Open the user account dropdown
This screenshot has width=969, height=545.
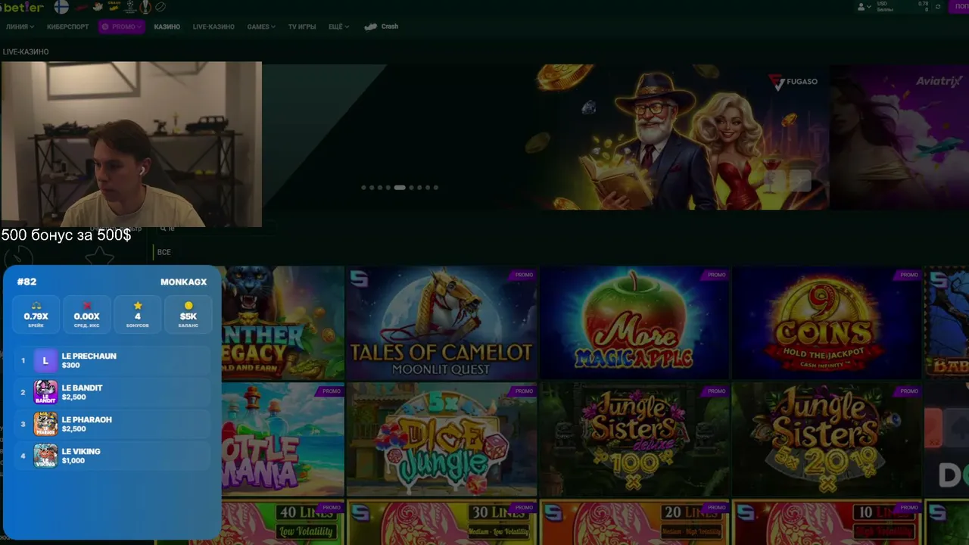[x=863, y=7]
